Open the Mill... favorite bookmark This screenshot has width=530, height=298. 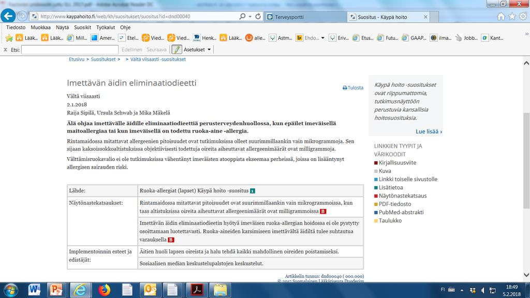click(77, 38)
